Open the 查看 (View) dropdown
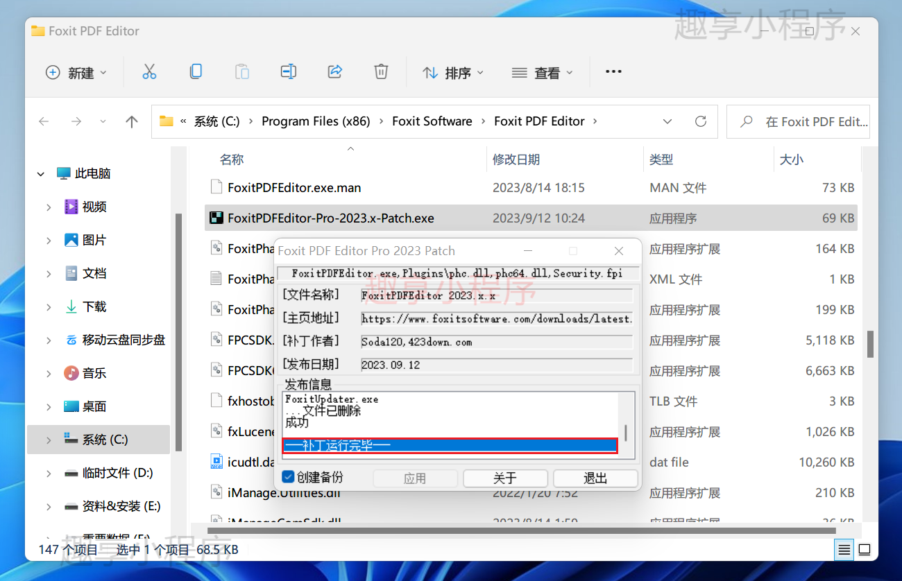The width and height of the screenshot is (902, 581). [x=543, y=72]
